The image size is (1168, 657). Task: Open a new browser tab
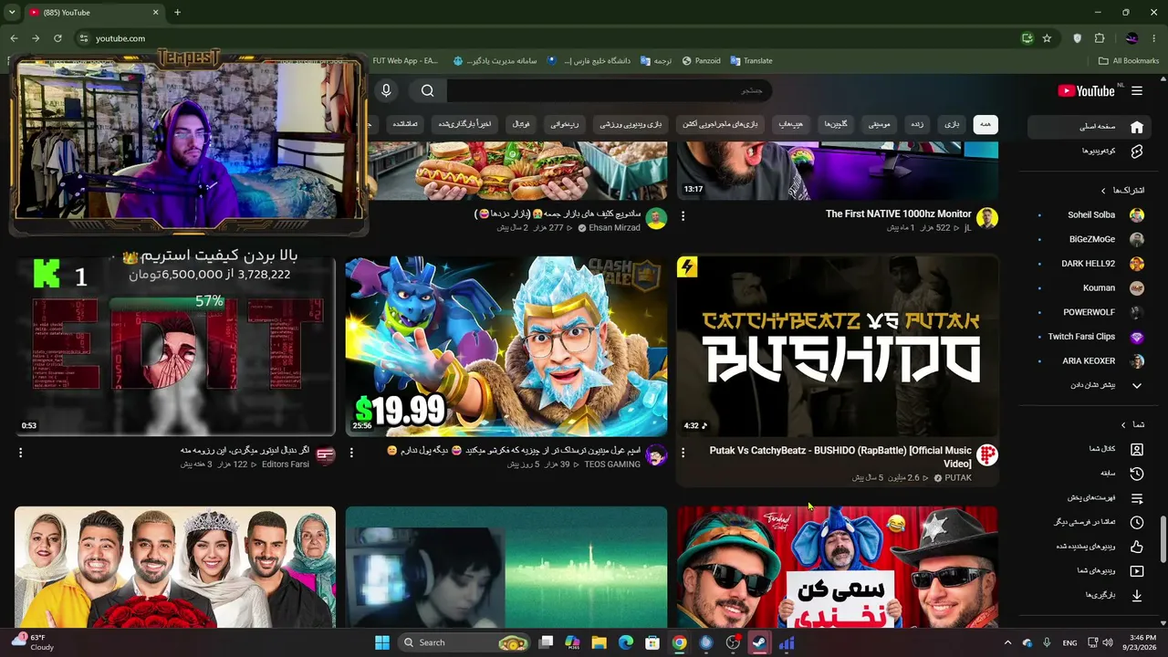click(x=177, y=13)
